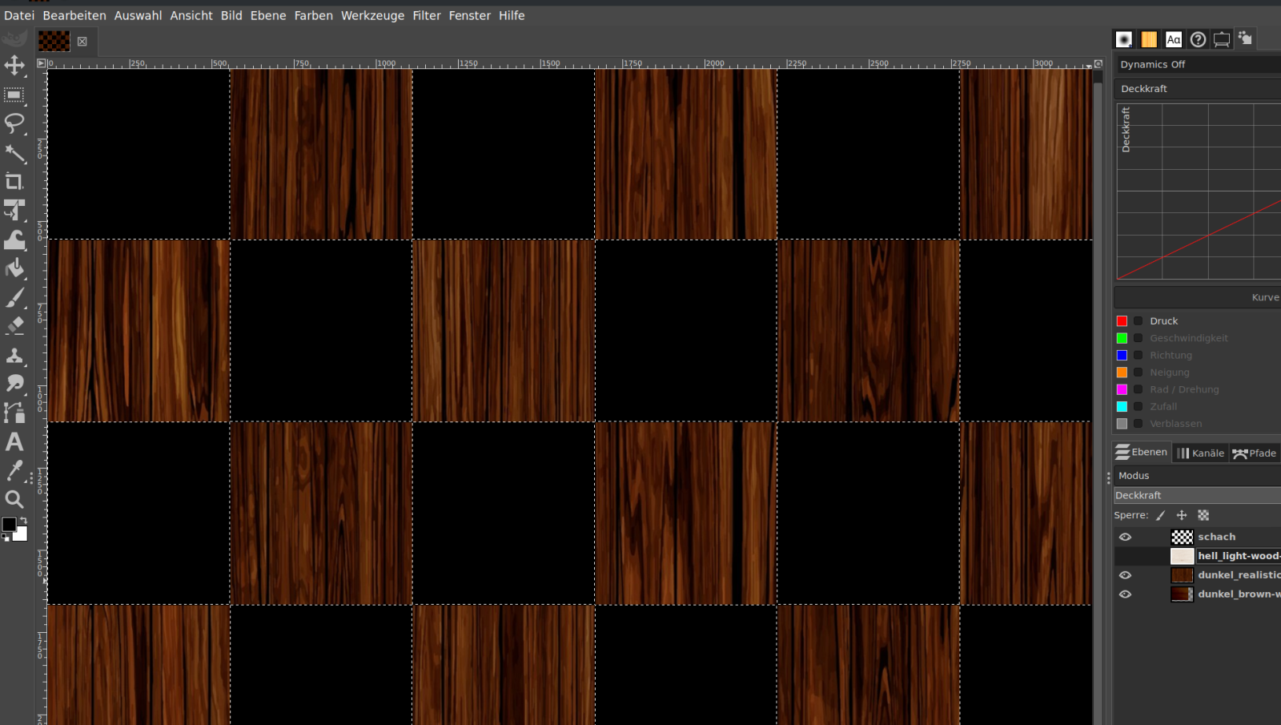Open the Fonts dock tab
The width and height of the screenshot is (1281, 725).
click(x=1174, y=39)
